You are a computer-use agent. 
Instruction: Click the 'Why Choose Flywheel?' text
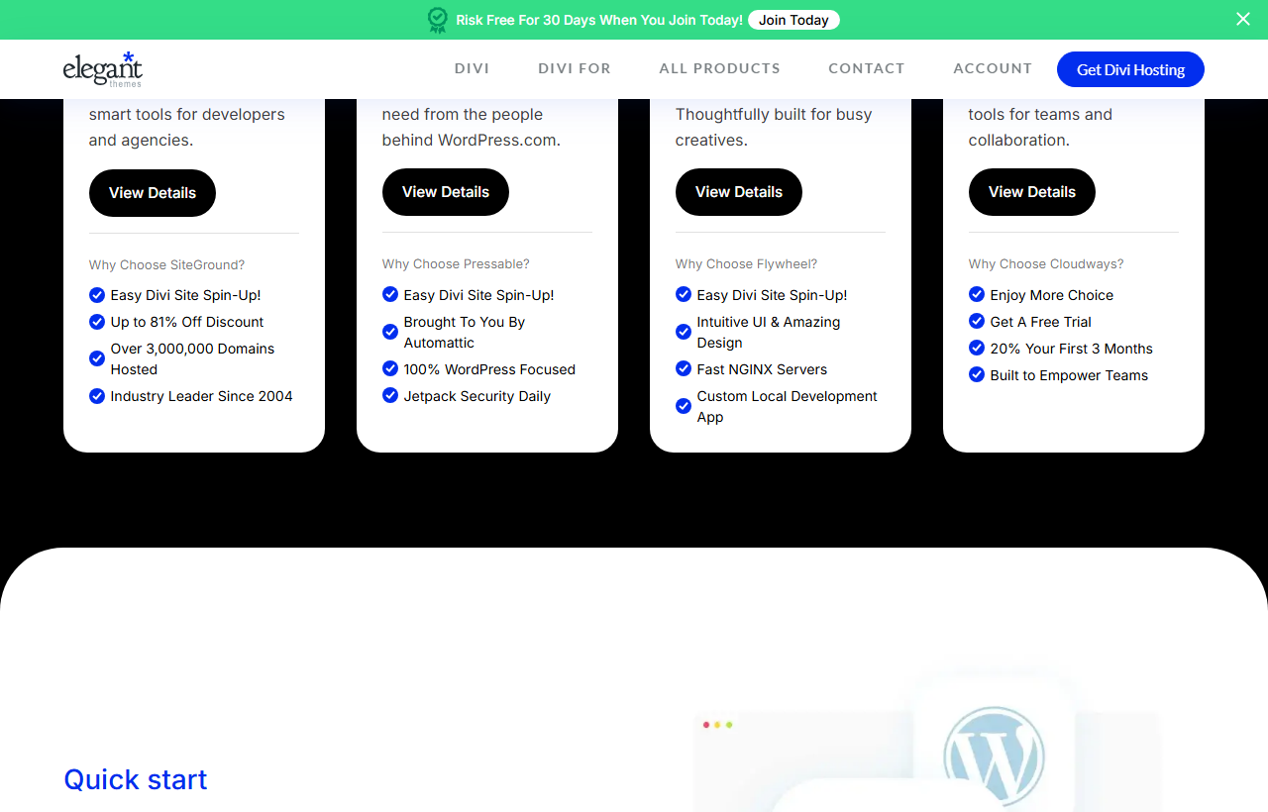[746, 264]
